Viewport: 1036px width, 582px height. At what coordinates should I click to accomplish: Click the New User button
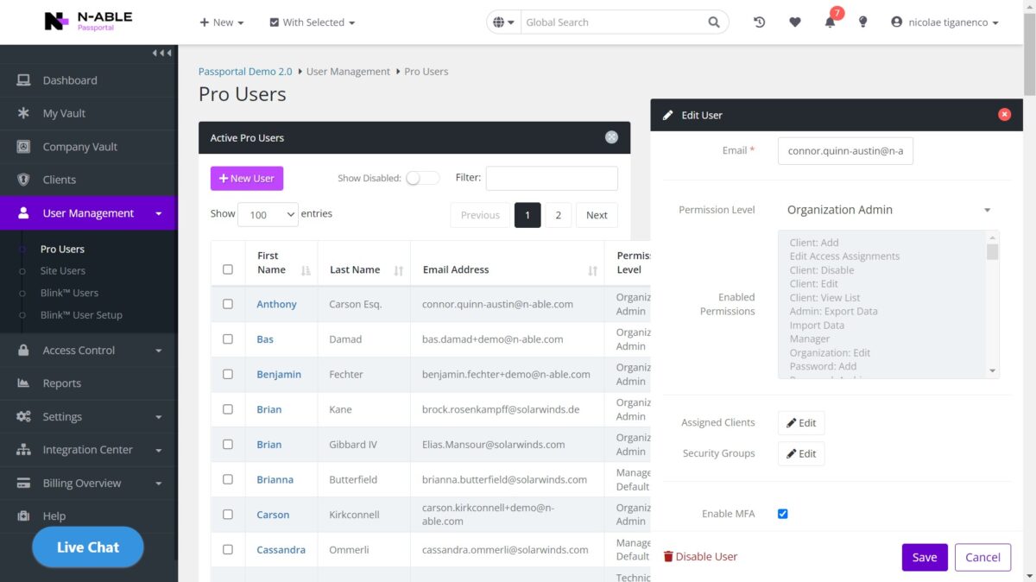247,178
